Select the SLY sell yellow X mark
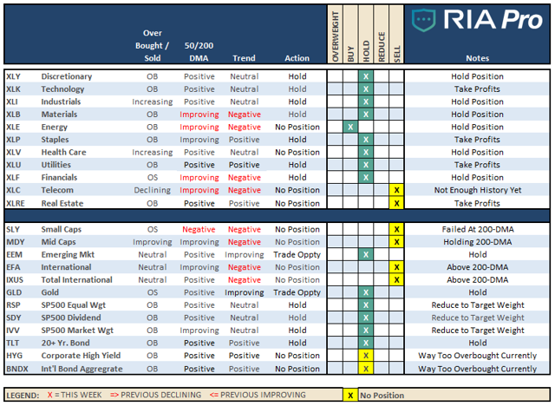The width and height of the screenshot is (555, 406). pos(396,229)
